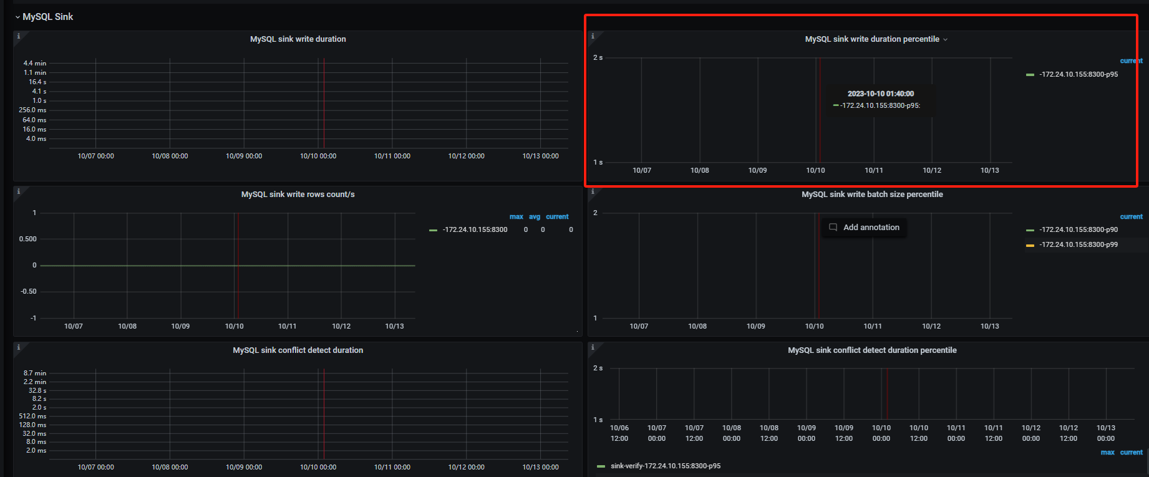
Task: Click info icon on MySQL sink write duration panel
Action: click(x=18, y=36)
